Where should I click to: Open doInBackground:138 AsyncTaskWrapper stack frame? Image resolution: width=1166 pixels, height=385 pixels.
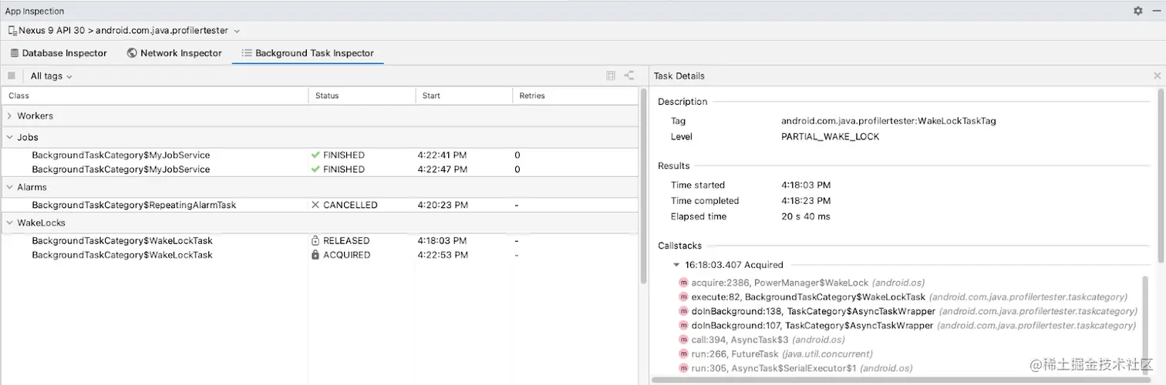tap(907, 311)
